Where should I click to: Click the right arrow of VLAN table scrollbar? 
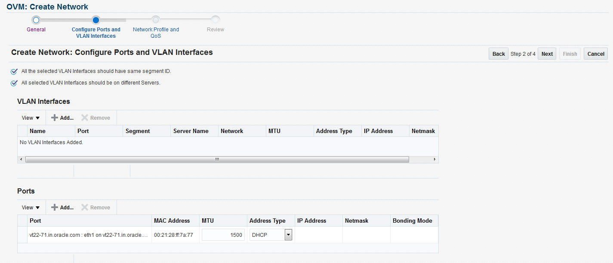pyautogui.click(x=435, y=159)
